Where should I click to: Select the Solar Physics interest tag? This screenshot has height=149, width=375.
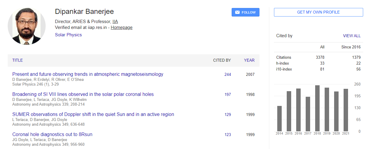pos(68,35)
